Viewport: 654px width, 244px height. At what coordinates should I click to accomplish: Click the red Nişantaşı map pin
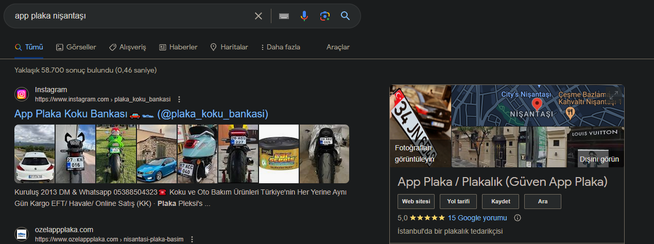pos(537,104)
